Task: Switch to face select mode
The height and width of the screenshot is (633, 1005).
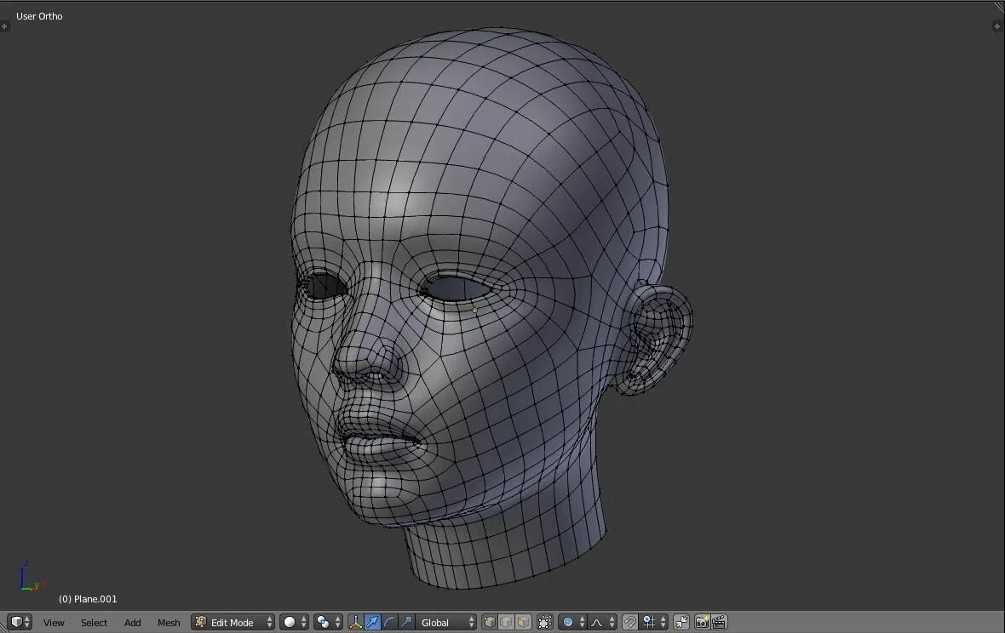Action: coord(522,622)
